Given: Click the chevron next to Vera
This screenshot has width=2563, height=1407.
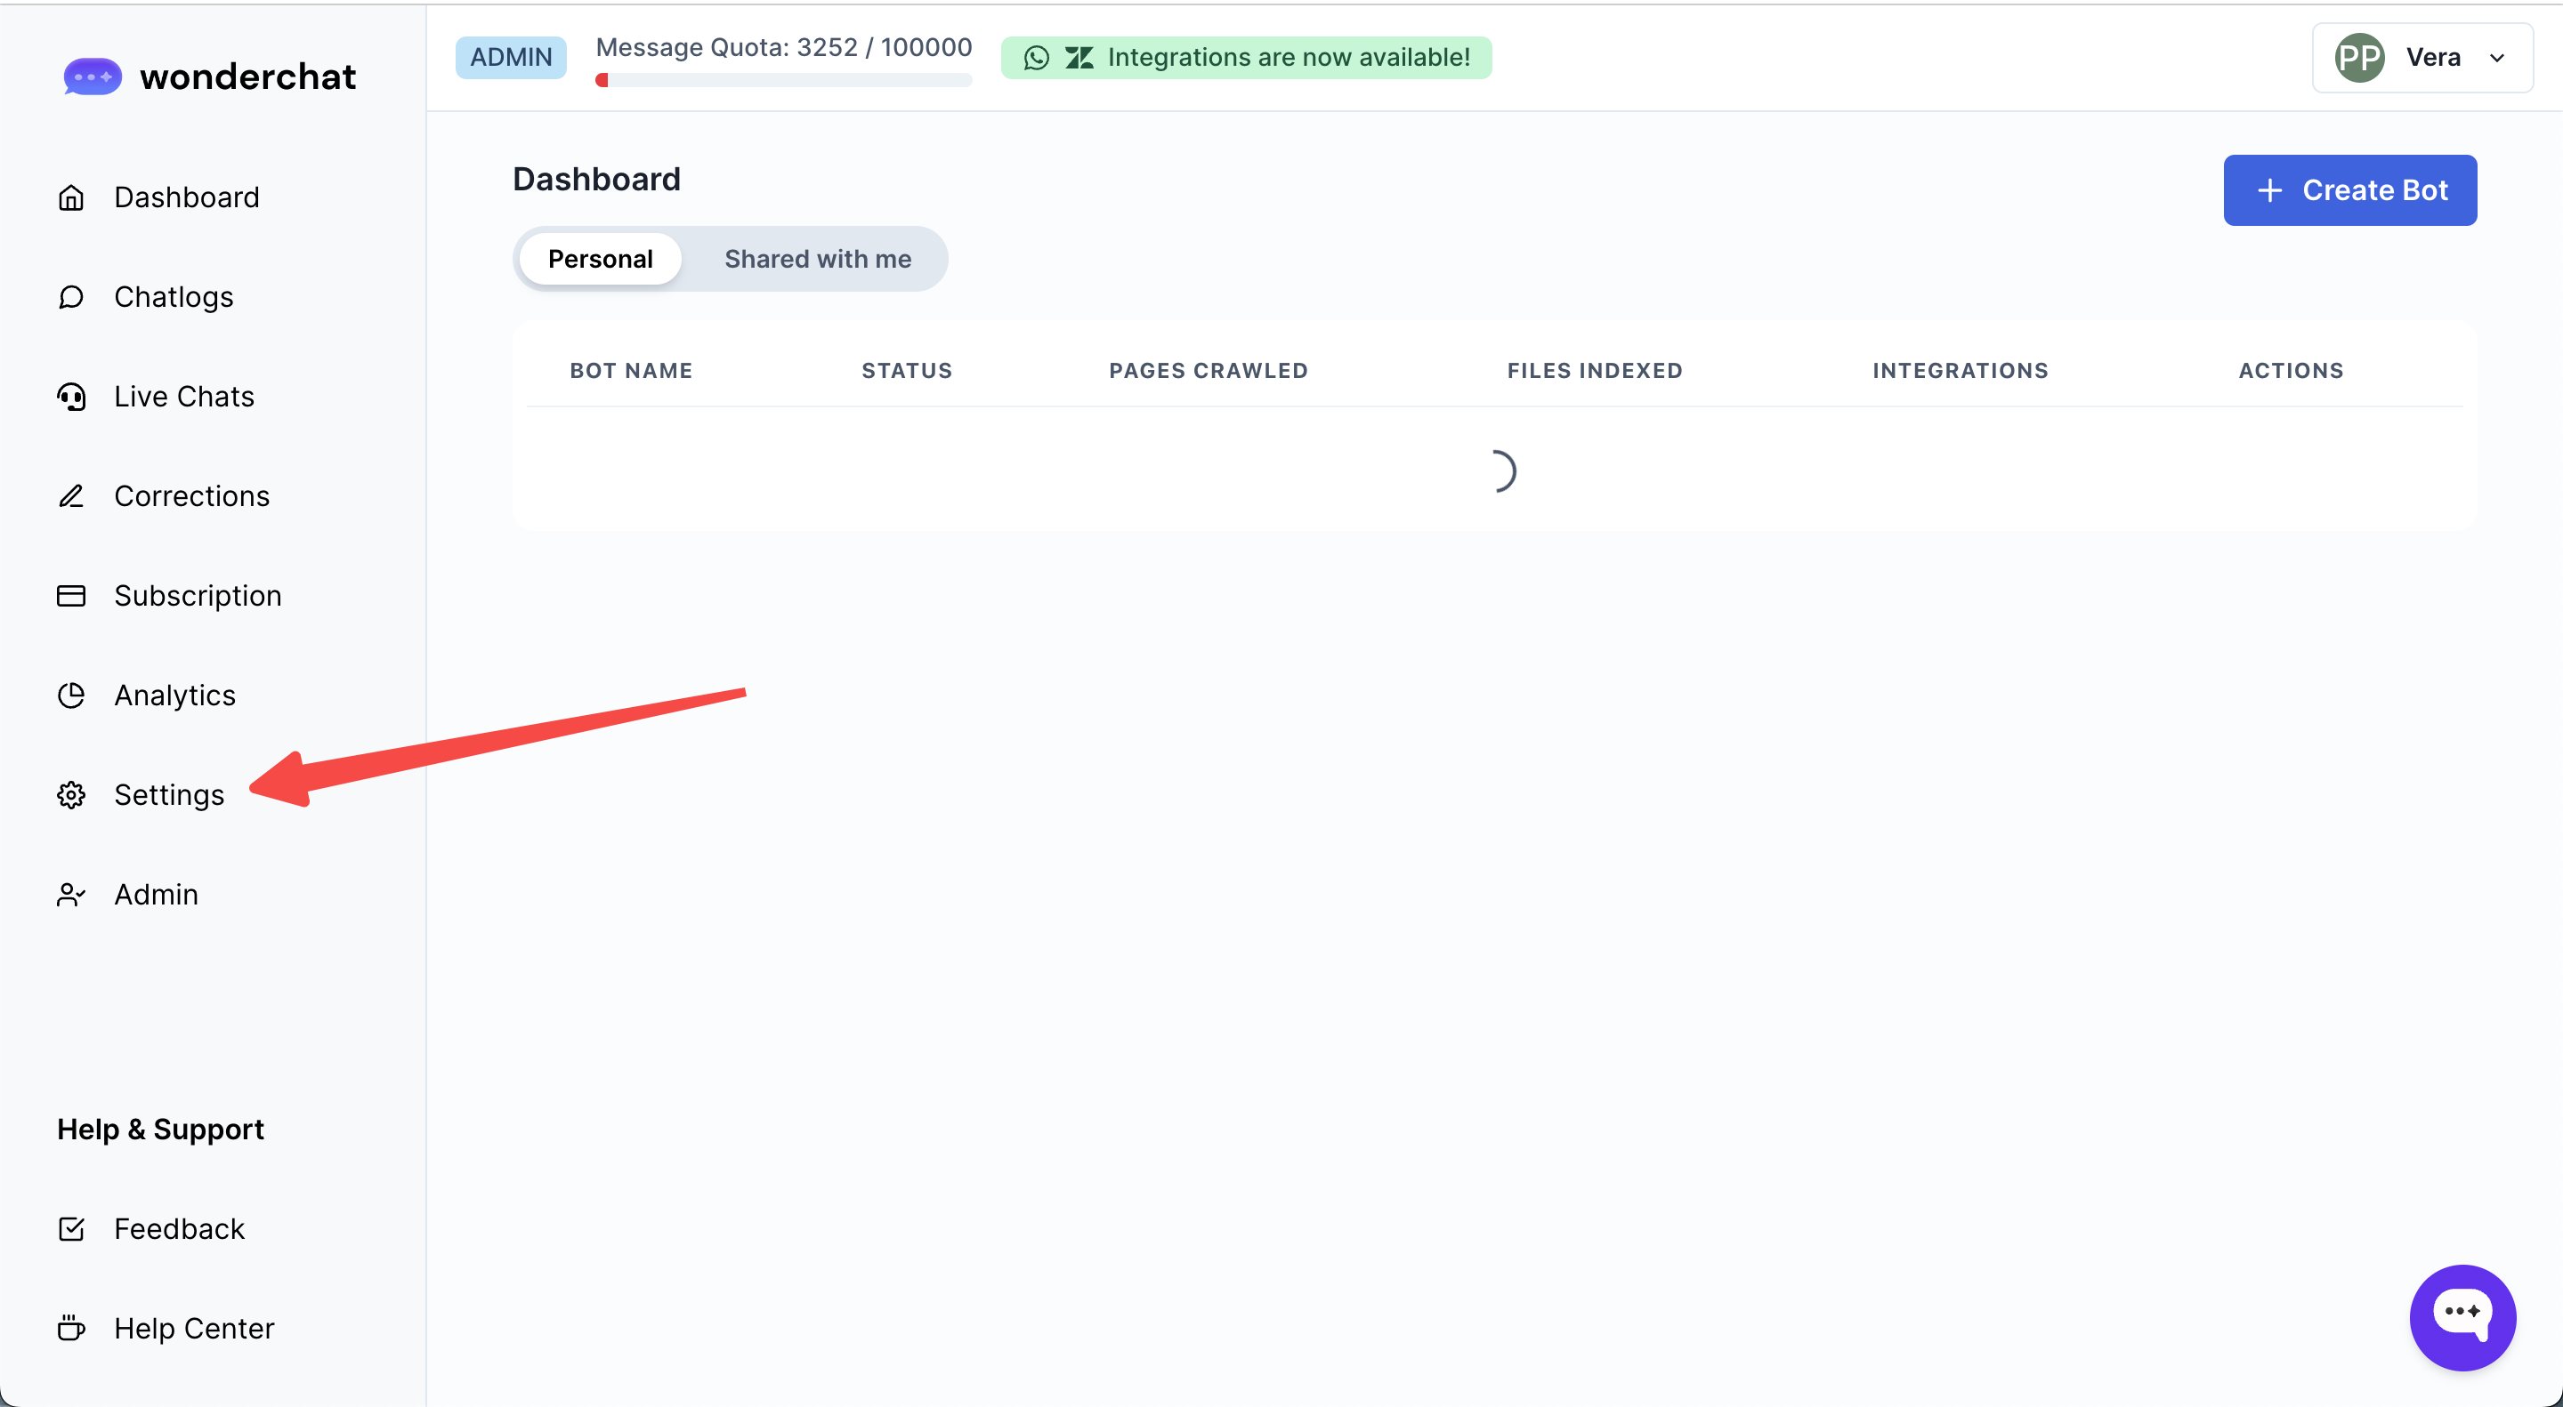Looking at the screenshot, I should [2496, 58].
